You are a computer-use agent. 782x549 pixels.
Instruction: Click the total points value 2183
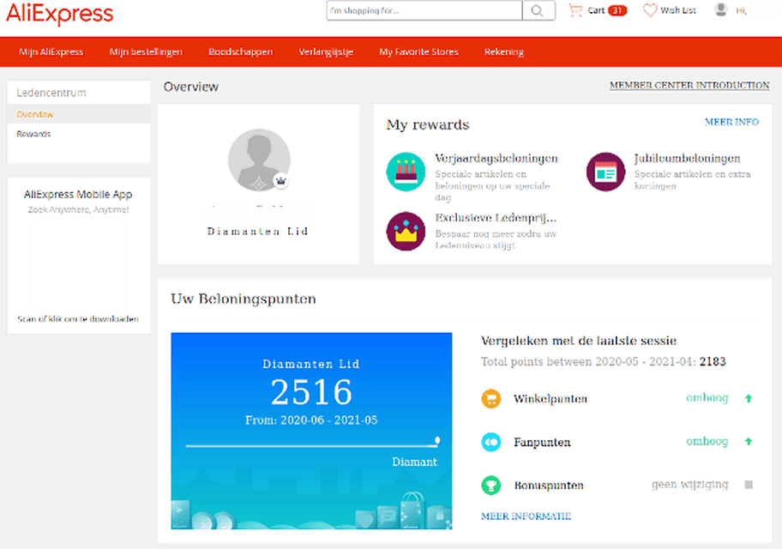pos(713,361)
